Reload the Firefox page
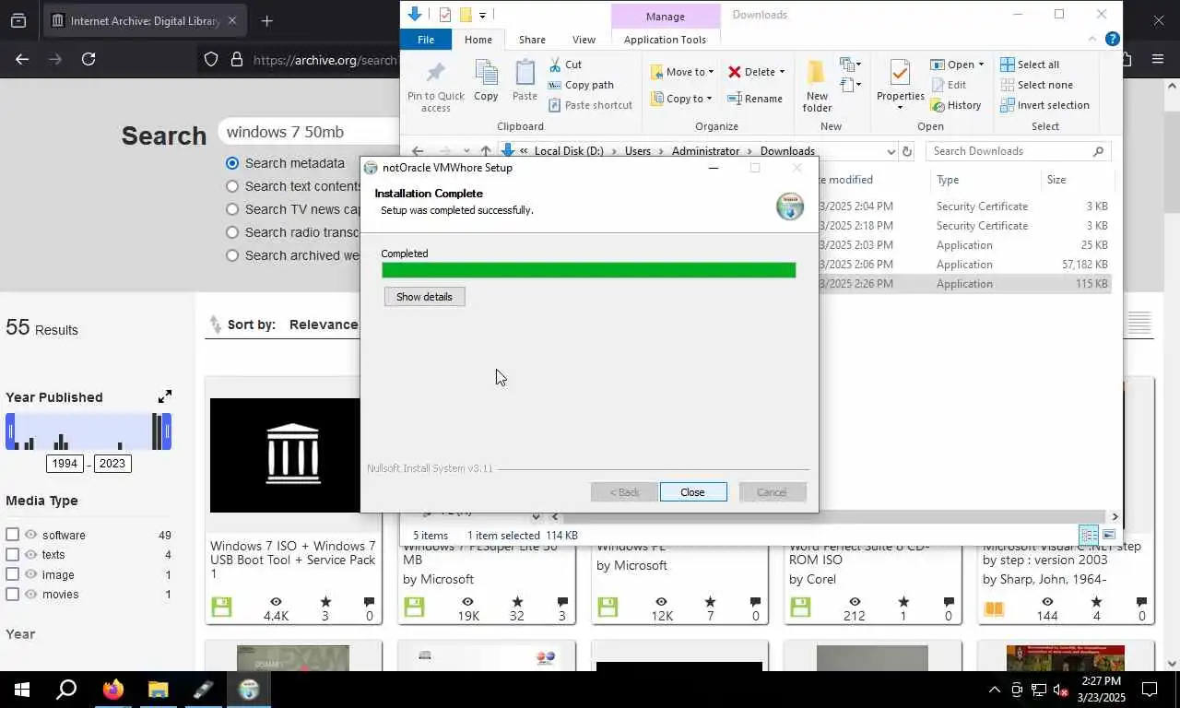The image size is (1180, 708). click(88, 59)
